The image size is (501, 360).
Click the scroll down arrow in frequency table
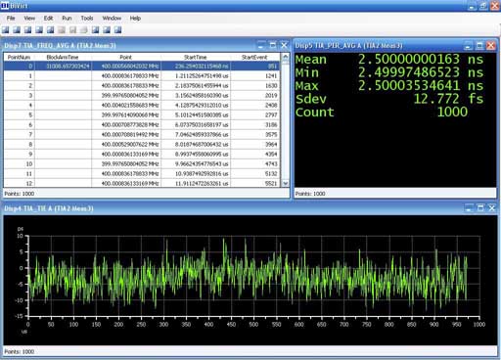[286, 183]
